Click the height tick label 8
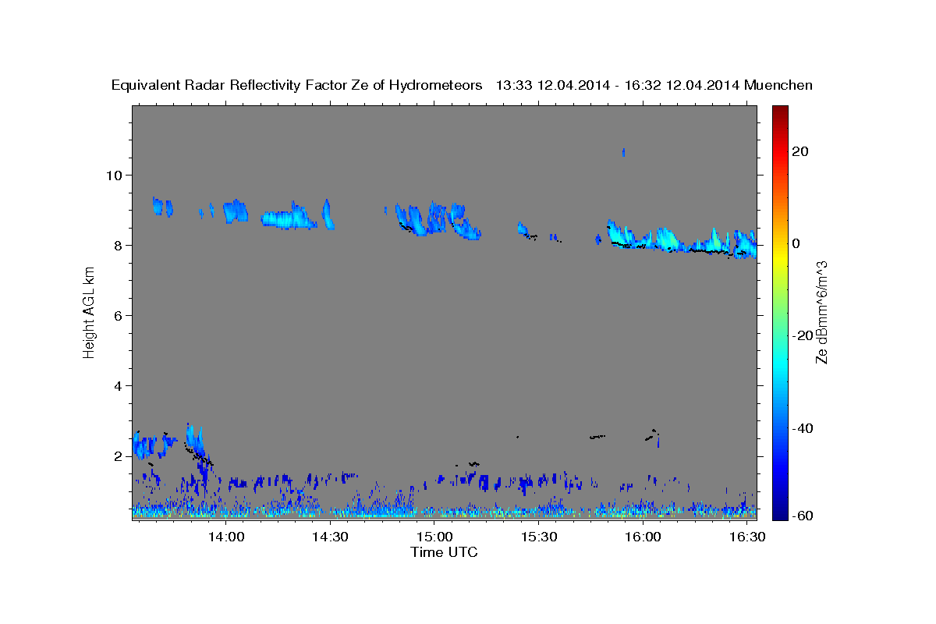 click(119, 245)
